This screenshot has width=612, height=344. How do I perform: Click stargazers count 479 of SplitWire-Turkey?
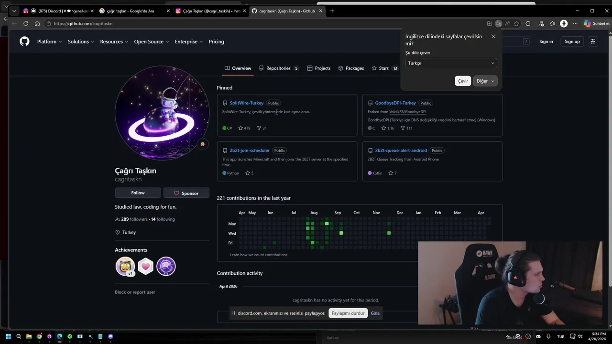coord(244,128)
